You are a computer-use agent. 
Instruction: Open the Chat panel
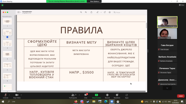click(x=86, y=96)
